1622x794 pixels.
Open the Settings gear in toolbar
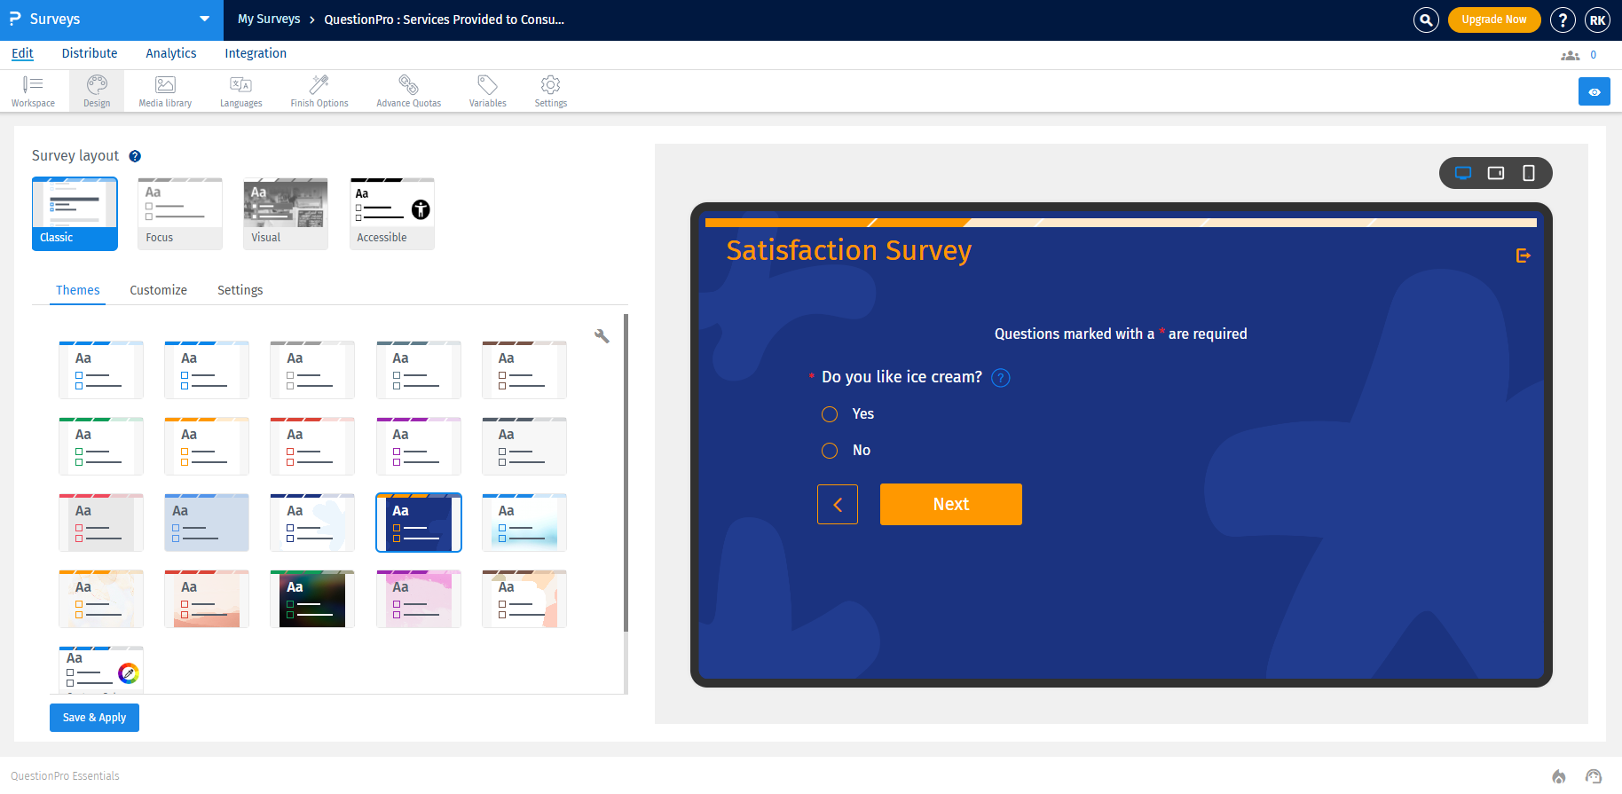point(550,90)
